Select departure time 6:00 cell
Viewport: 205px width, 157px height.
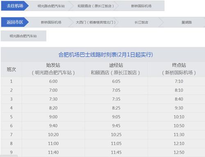coord(53,81)
